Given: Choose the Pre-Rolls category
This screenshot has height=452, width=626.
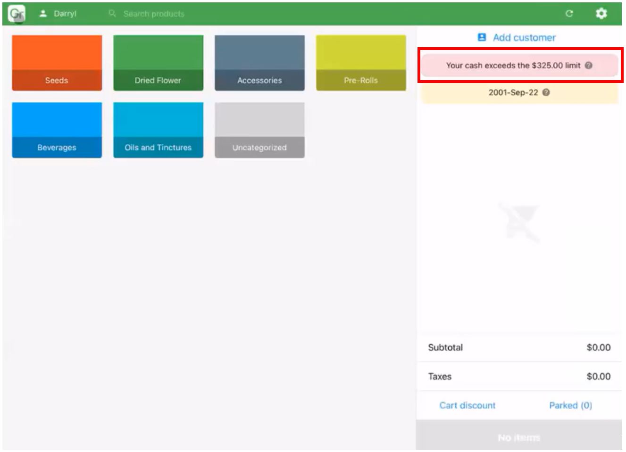Looking at the screenshot, I should pyautogui.click(x=361, y=63).
